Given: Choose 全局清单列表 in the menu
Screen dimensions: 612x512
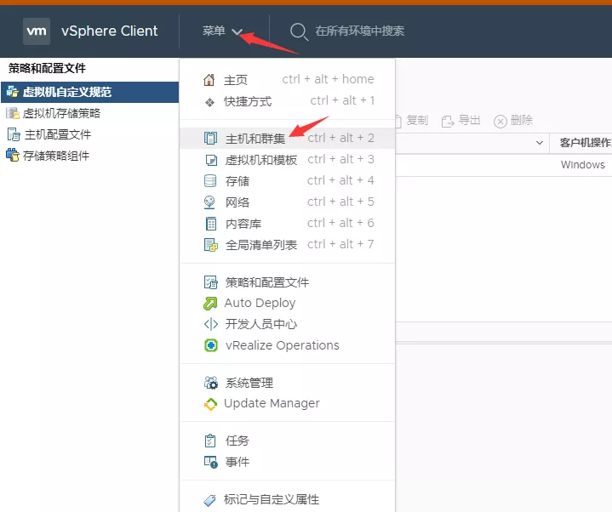Looking at the screenshot, I should click(x=260, y=245).
